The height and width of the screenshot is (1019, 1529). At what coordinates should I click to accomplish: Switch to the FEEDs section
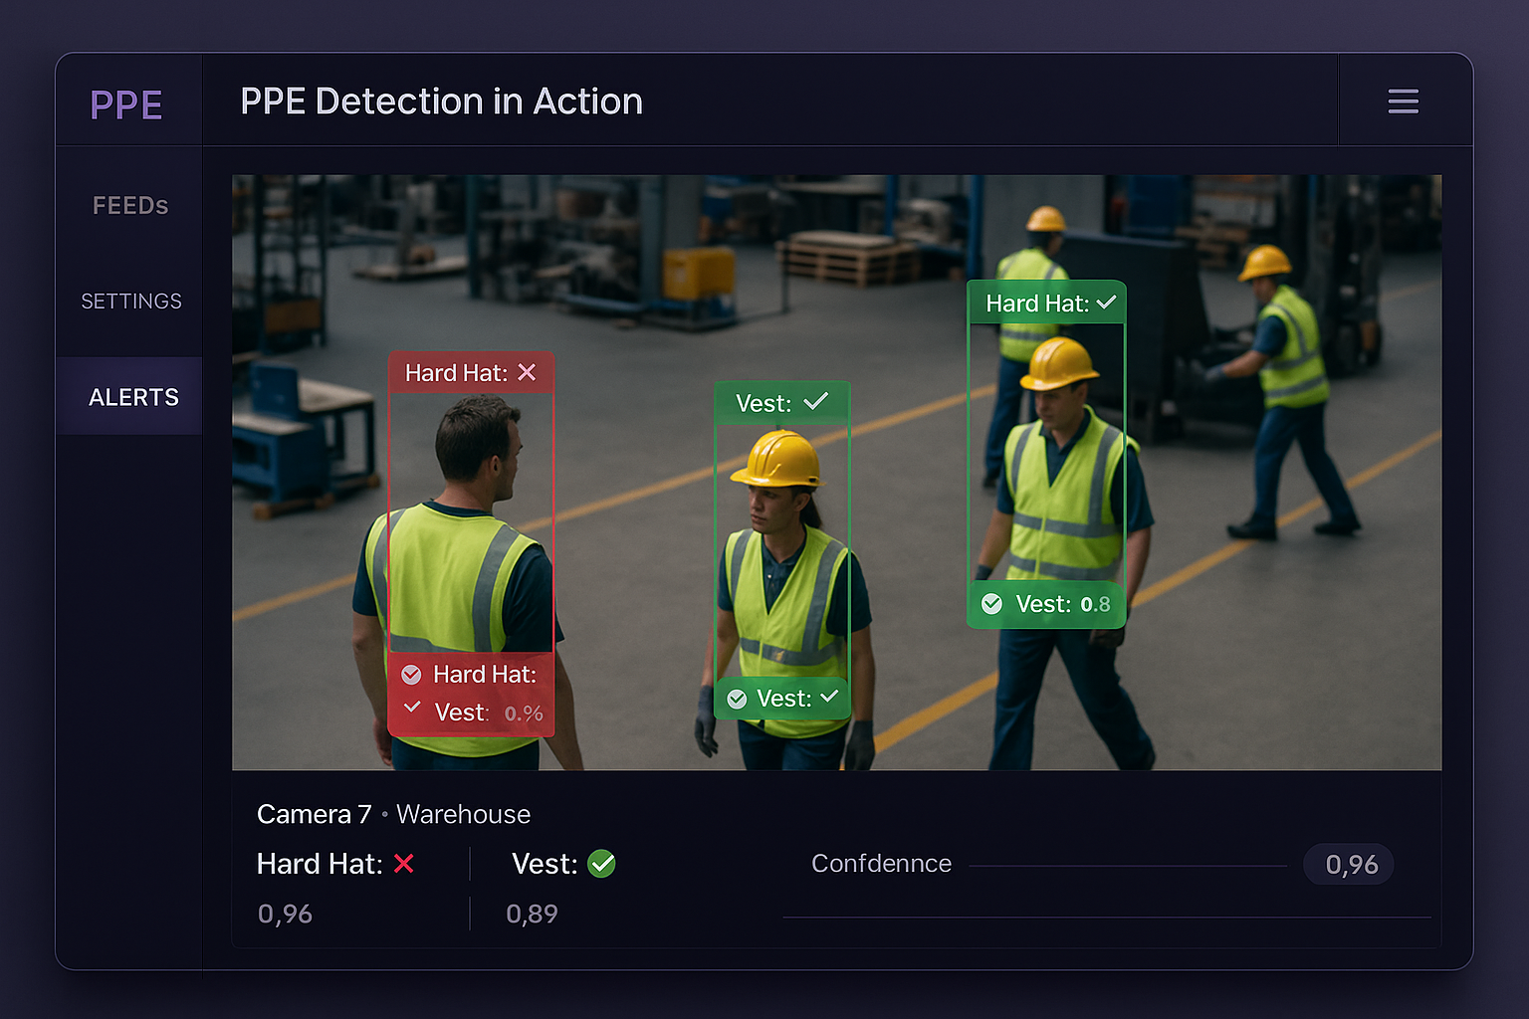pos(130,205)
